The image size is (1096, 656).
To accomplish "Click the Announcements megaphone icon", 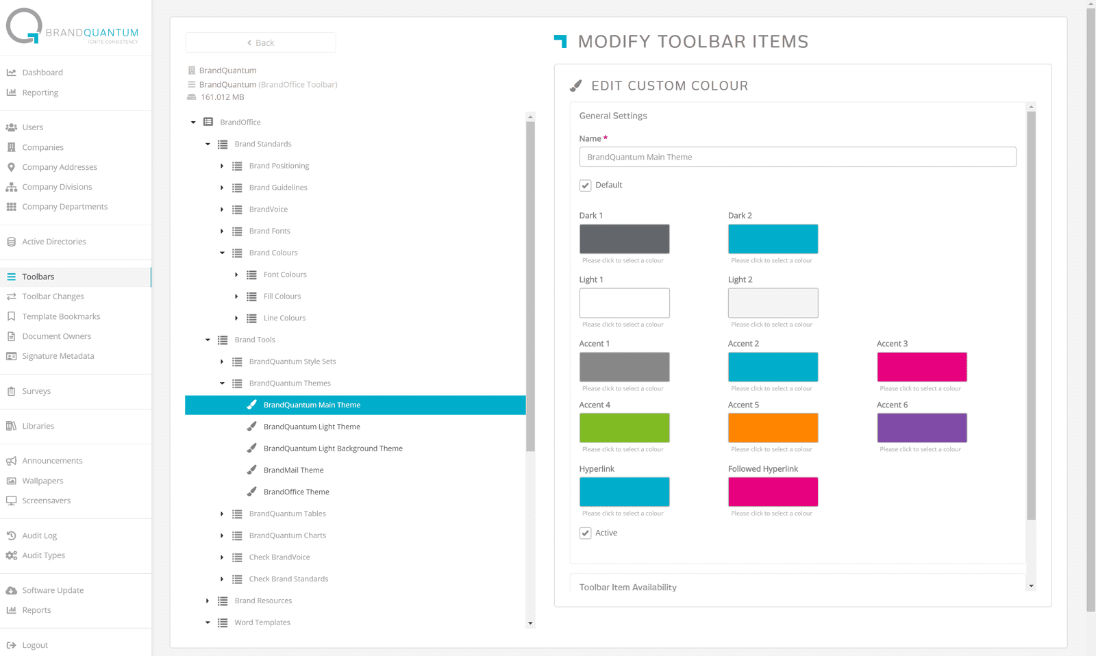I will click(x=12, y=461).
